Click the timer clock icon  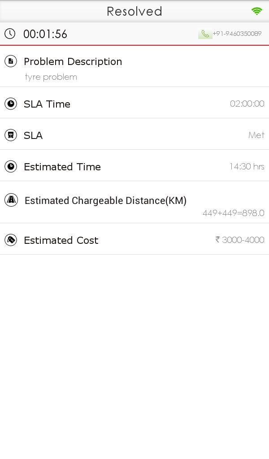pyautogui.click(x=10, y=34)
